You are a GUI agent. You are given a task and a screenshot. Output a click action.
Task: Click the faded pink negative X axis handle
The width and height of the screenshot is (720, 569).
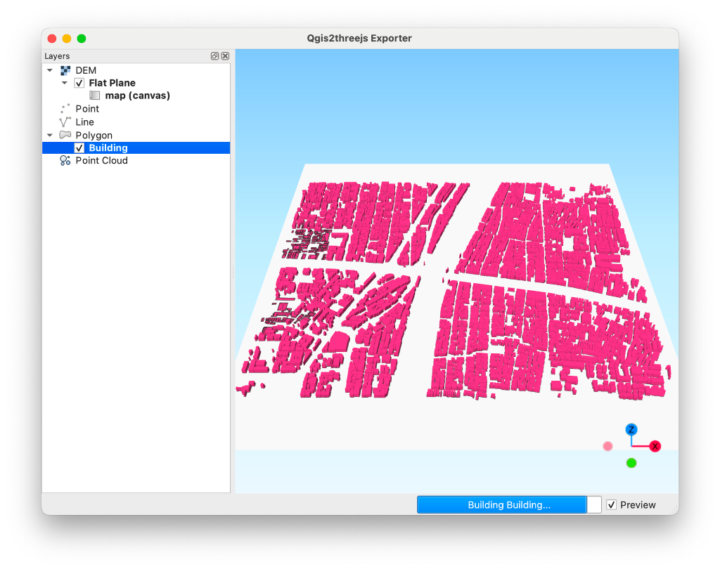pos(607,446)
